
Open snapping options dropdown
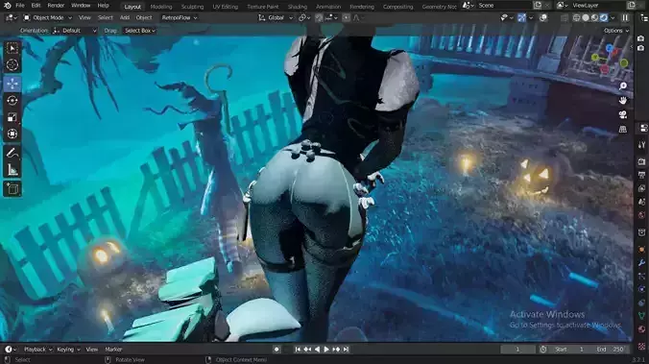tap(331, 18)
